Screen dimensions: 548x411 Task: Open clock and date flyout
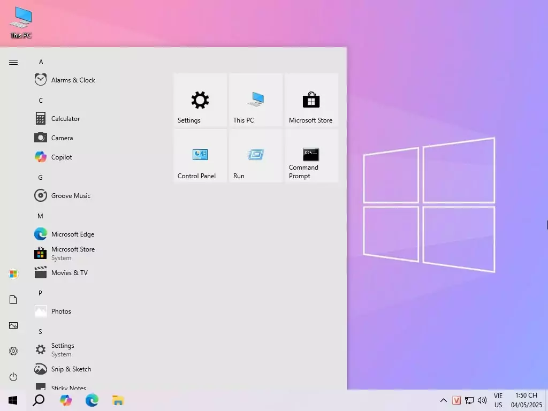[x=526, y=400]
